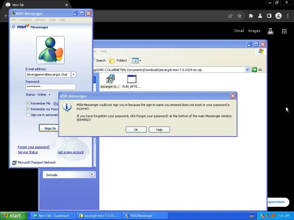Click the Sign In button

[49, 128]
